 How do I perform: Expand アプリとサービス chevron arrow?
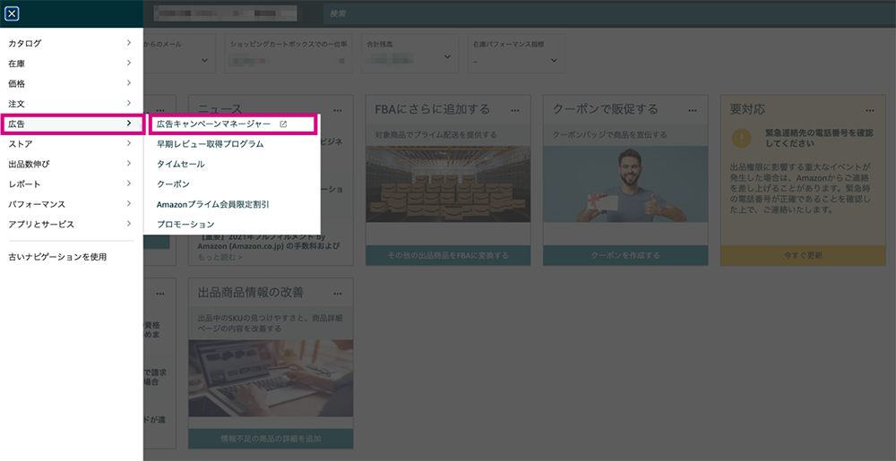pyautogui.click(x=129, y=224)
